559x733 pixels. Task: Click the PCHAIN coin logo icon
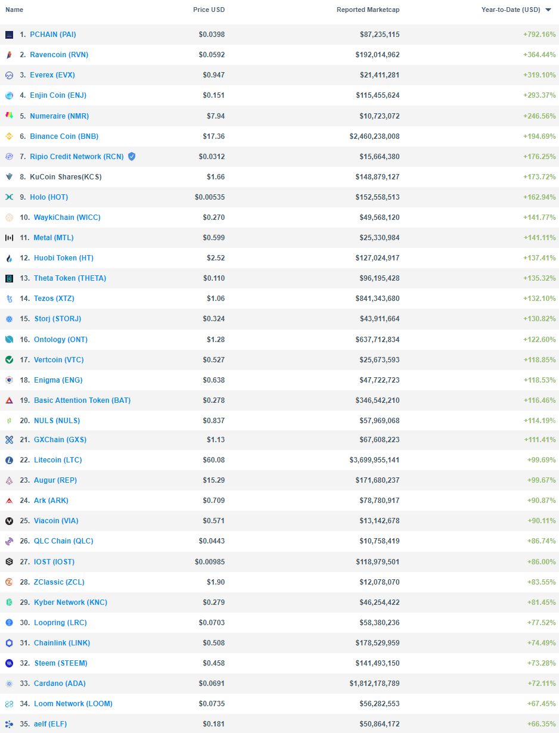click(x=9, y=35)
